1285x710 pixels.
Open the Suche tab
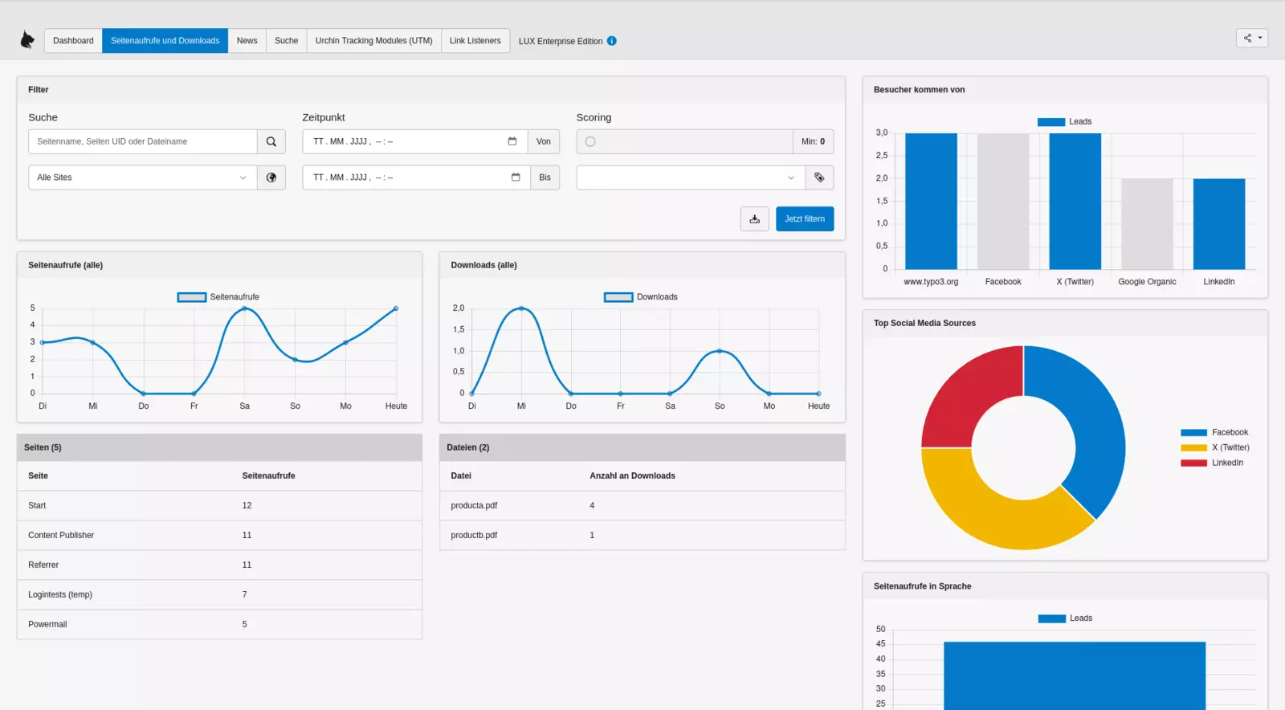coord(286,41)
